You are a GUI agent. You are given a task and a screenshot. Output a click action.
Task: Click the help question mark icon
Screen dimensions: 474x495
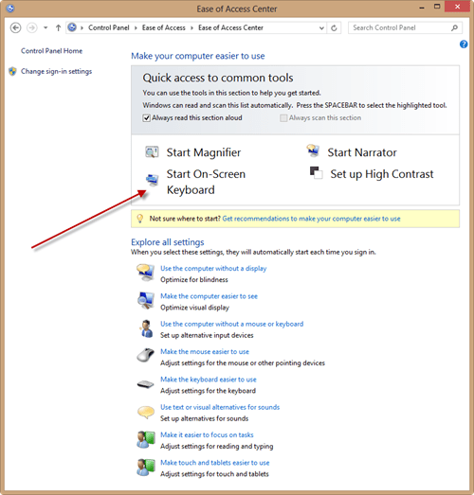pos(464,44)
